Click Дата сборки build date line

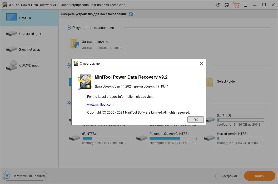coord(132,86)
